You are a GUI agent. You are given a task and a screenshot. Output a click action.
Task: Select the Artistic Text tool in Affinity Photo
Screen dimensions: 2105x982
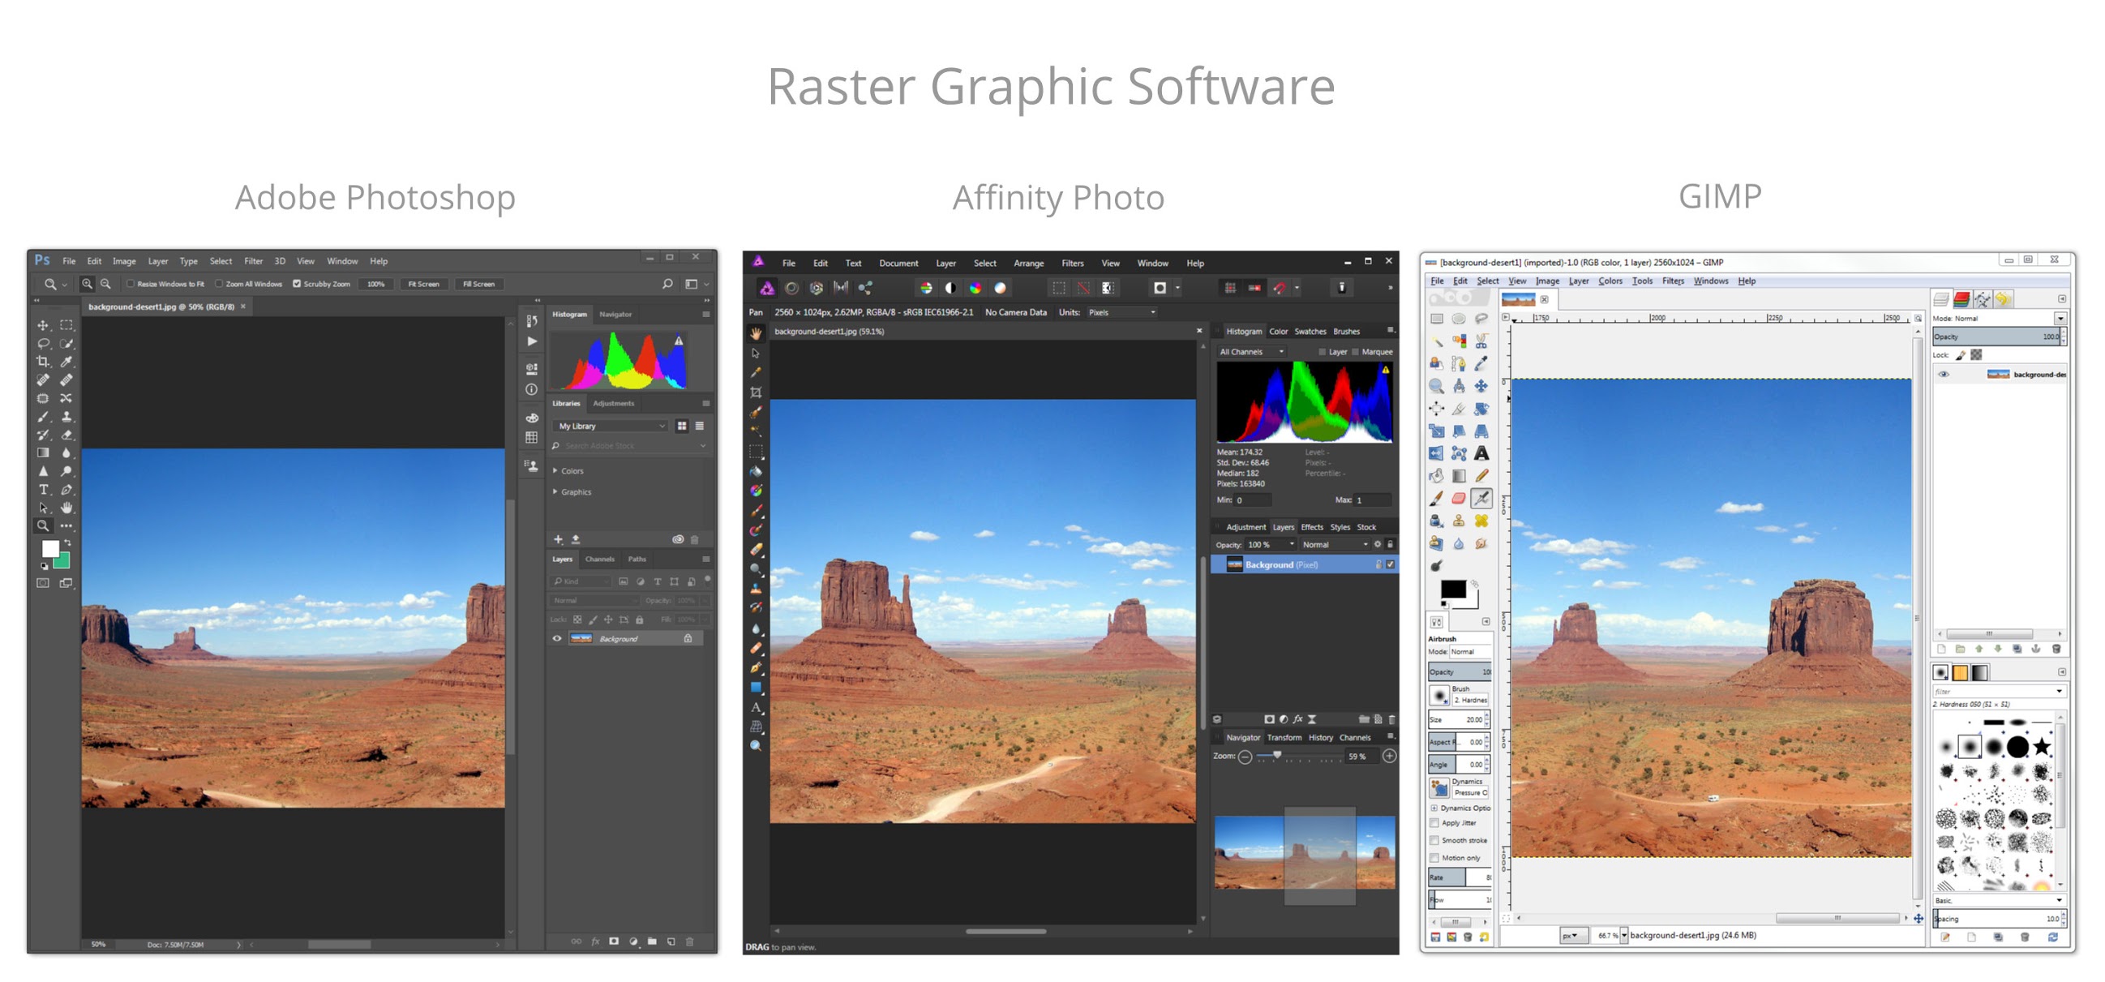pyautogui.click(x=756, y=707)
